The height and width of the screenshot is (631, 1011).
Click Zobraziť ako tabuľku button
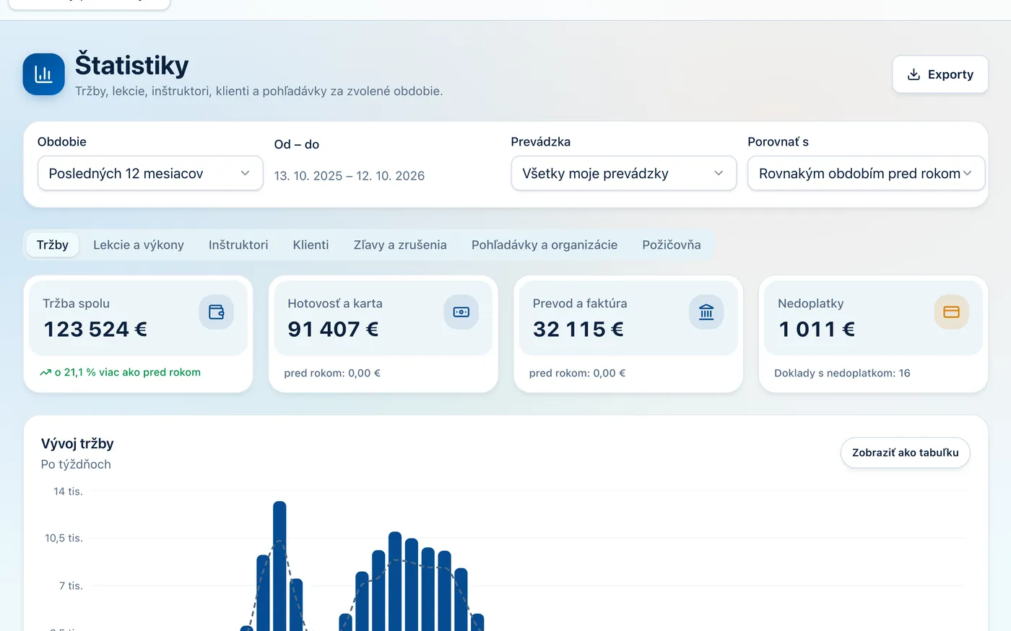tap(906, 452)
